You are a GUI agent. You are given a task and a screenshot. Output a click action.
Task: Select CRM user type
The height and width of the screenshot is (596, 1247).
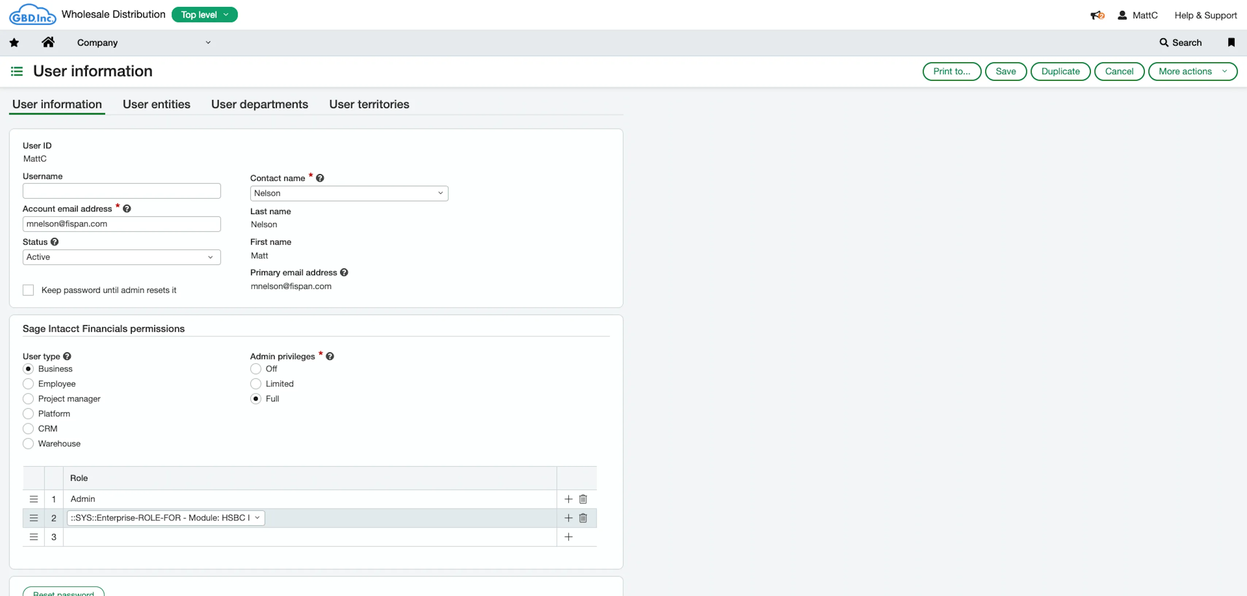28,429
